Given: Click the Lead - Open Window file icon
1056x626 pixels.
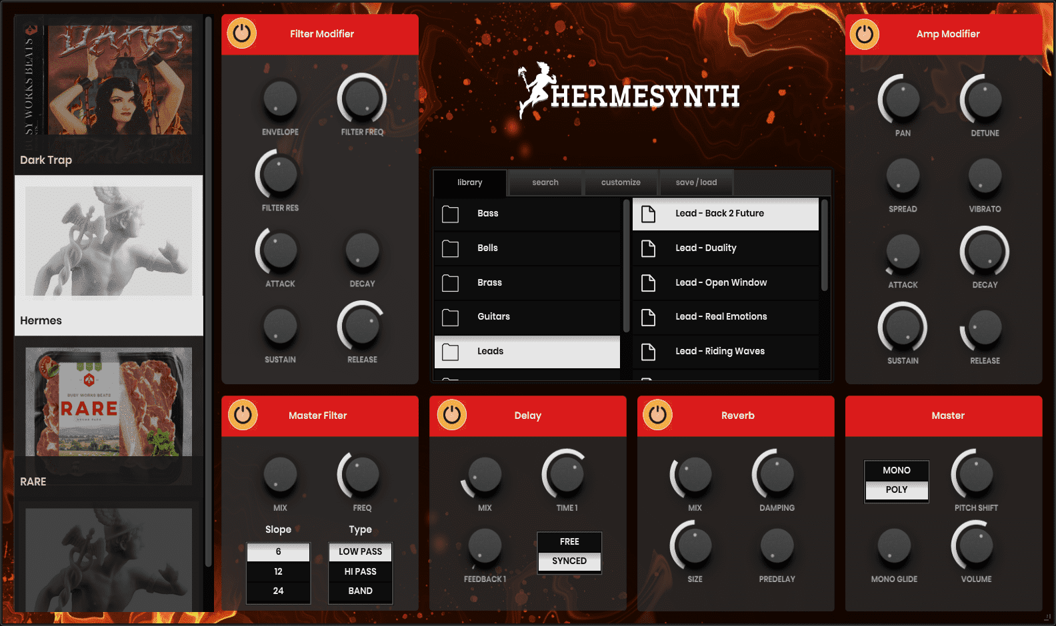Looking at the screenshot, I should (x=648, y=283).
